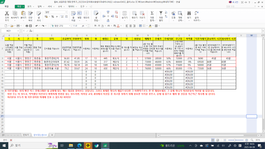Click the help question mark button

click(x=249, y=2)
